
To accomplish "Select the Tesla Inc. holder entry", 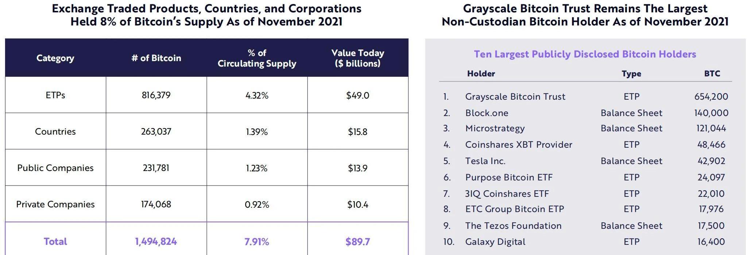I will coord(485,161).
